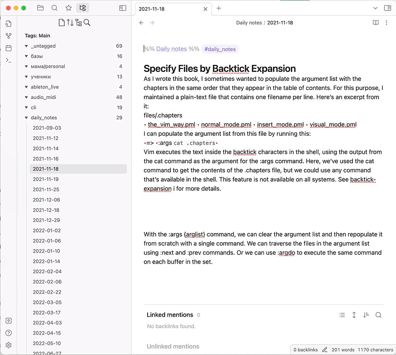Open the help question mark icon
This screenshot has width=396, height=355.
(8, 333)
